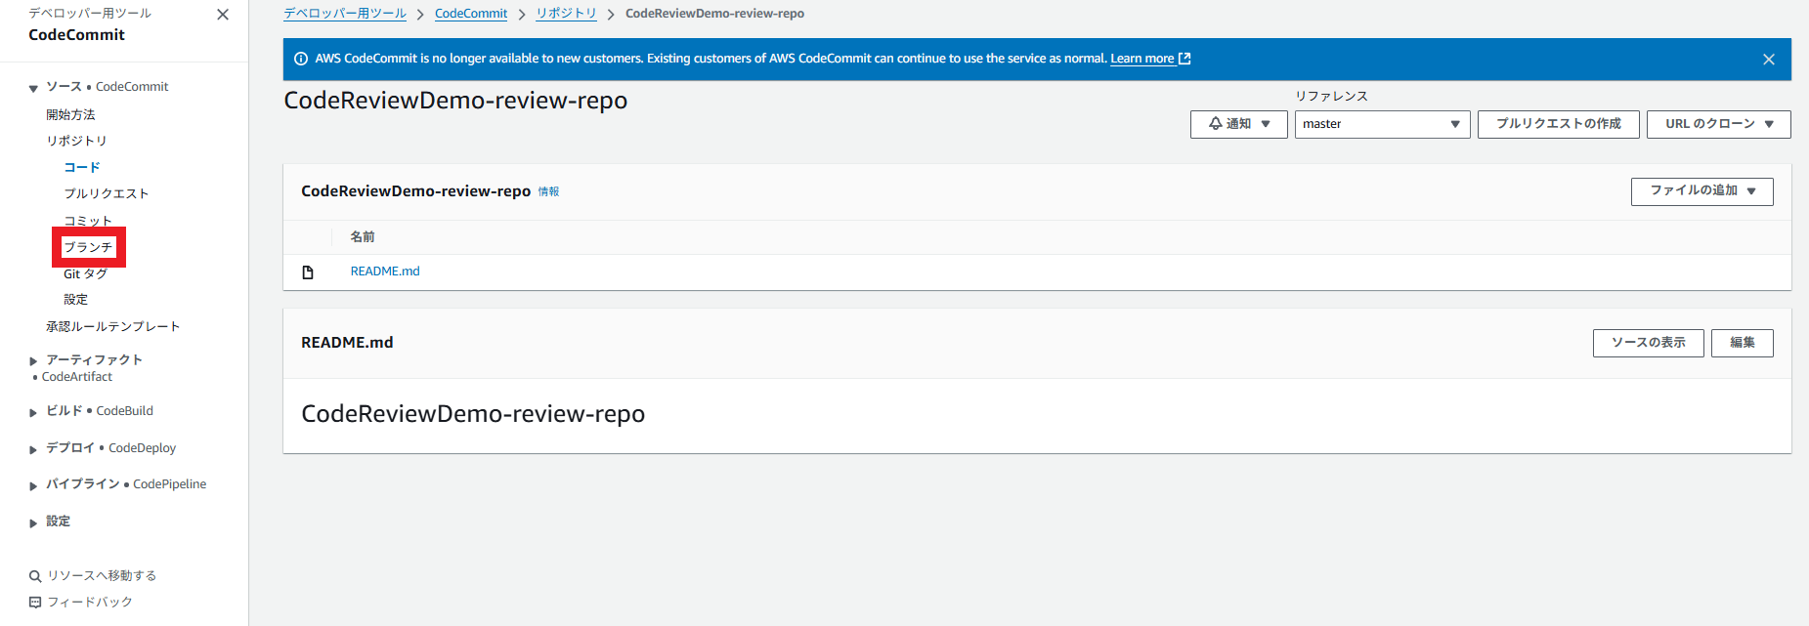Click the リソースへ移動する search icon
Screen dimensions: 1809x626
tap(35, 576)
